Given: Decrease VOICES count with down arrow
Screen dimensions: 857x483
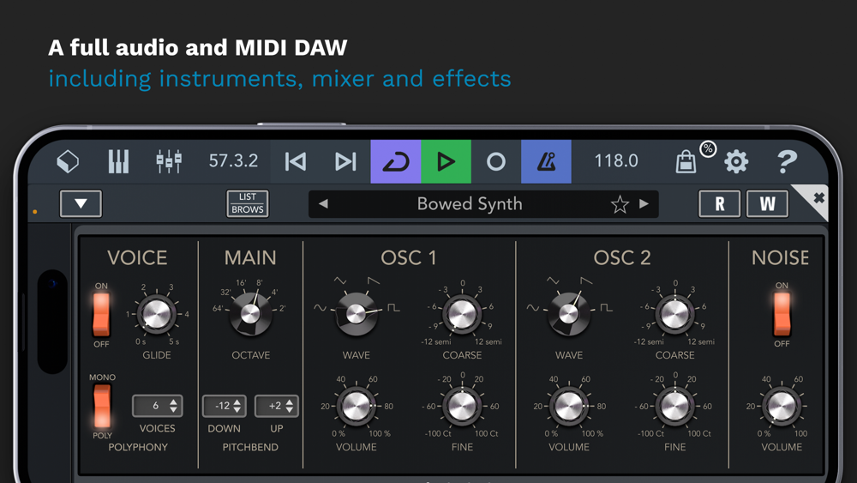Looking at the screenshot, I should (x=173, y=410).
